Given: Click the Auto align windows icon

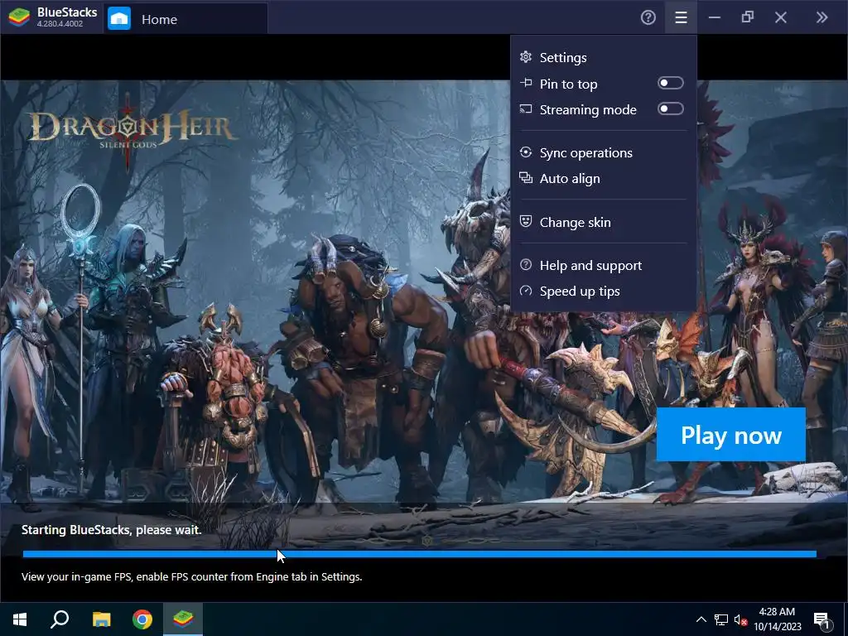Looking at the screenshot, I should click(x=526, y=177).
